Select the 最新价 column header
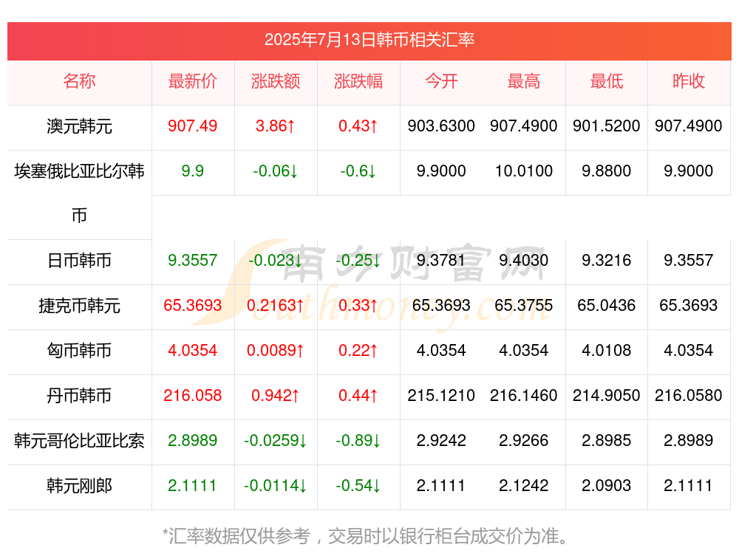Image resolution: width=739 pixels, height=559 pixels. [x=193, y=81]
